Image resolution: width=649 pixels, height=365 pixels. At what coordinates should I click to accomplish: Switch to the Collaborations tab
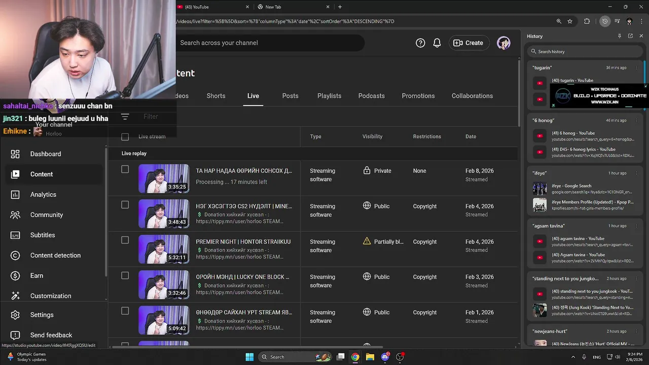click(x=472, y=96)
